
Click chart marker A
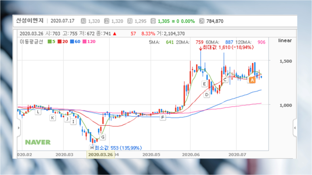(x=252, y=80)
